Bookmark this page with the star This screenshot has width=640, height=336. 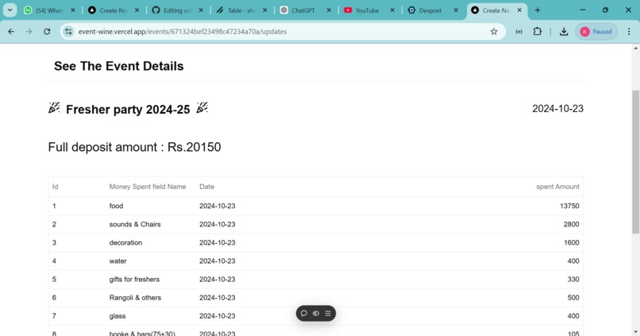tap(494, 32)
